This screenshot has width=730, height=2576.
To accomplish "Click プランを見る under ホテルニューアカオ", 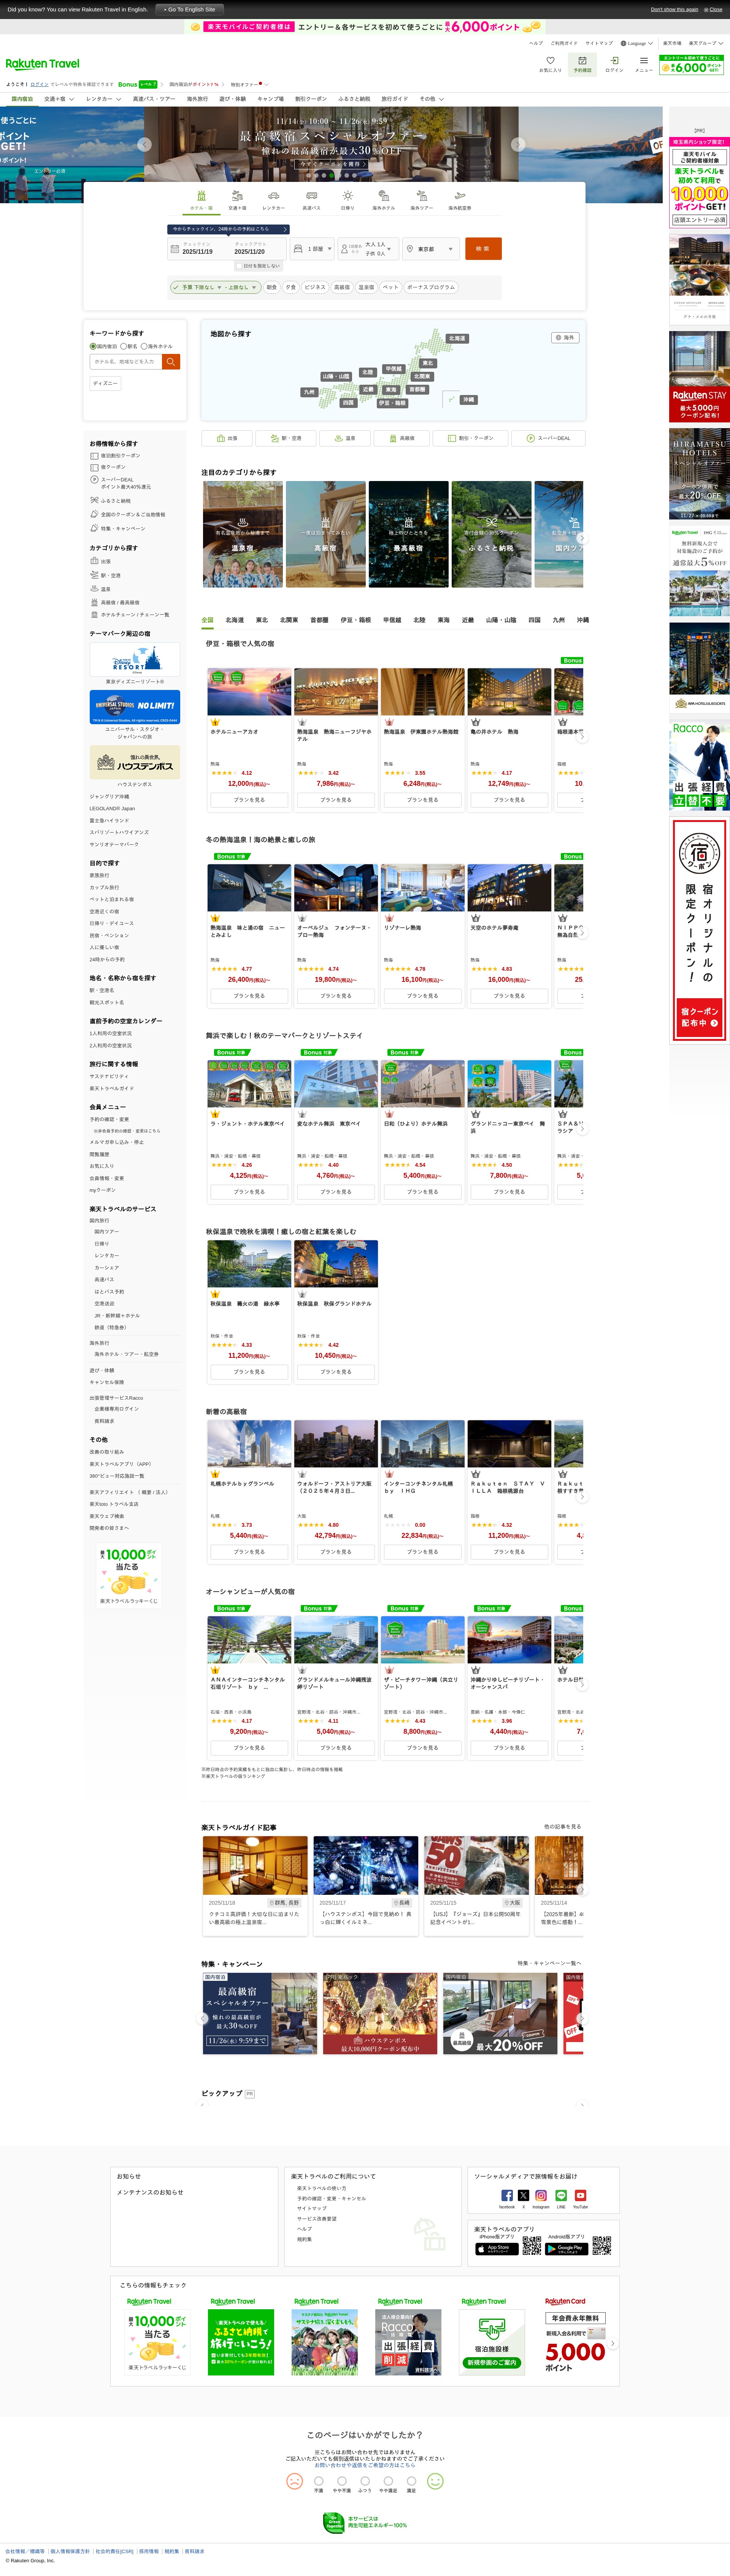I will pyautogui.click(x=250, y=800).
